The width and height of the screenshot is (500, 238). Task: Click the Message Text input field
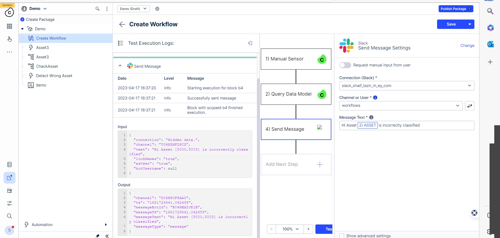(x=444, y=125)
